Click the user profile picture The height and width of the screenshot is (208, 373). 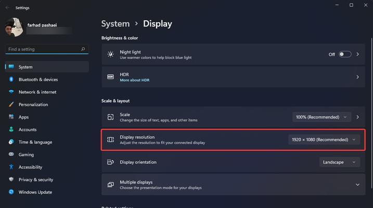point(14,28)
